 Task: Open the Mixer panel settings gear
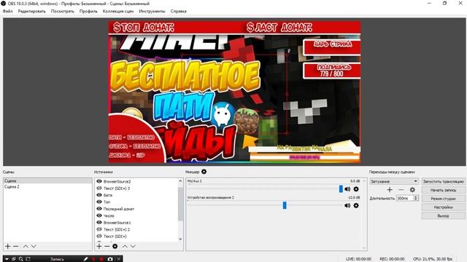coord(204,172)
